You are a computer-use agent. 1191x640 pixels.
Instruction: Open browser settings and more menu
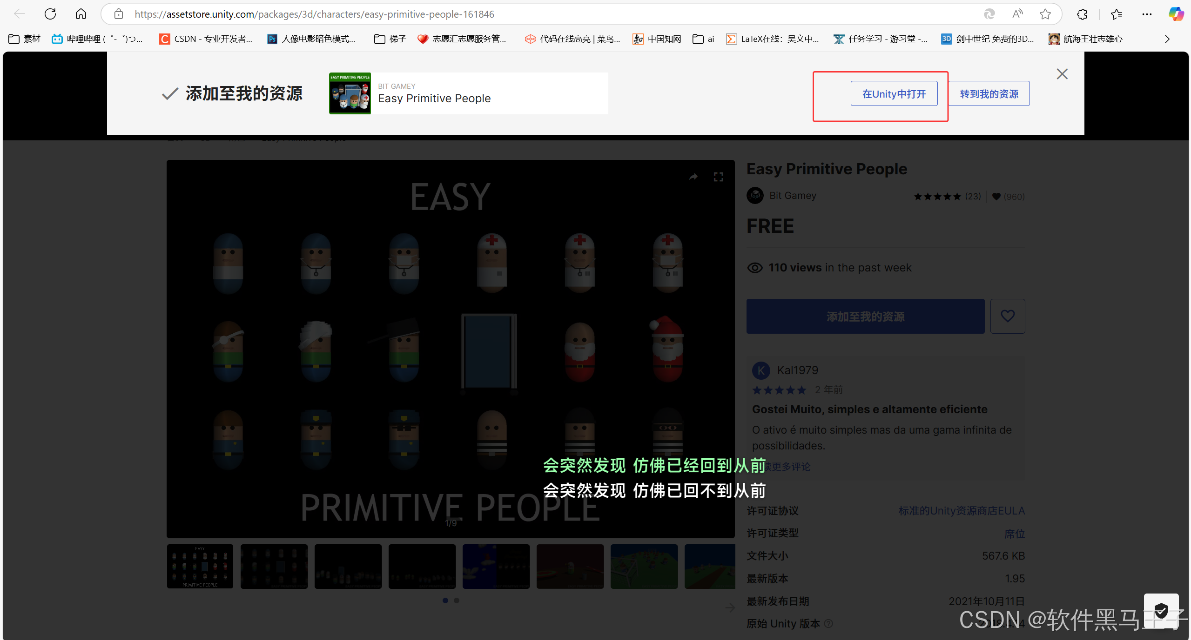1147,14
